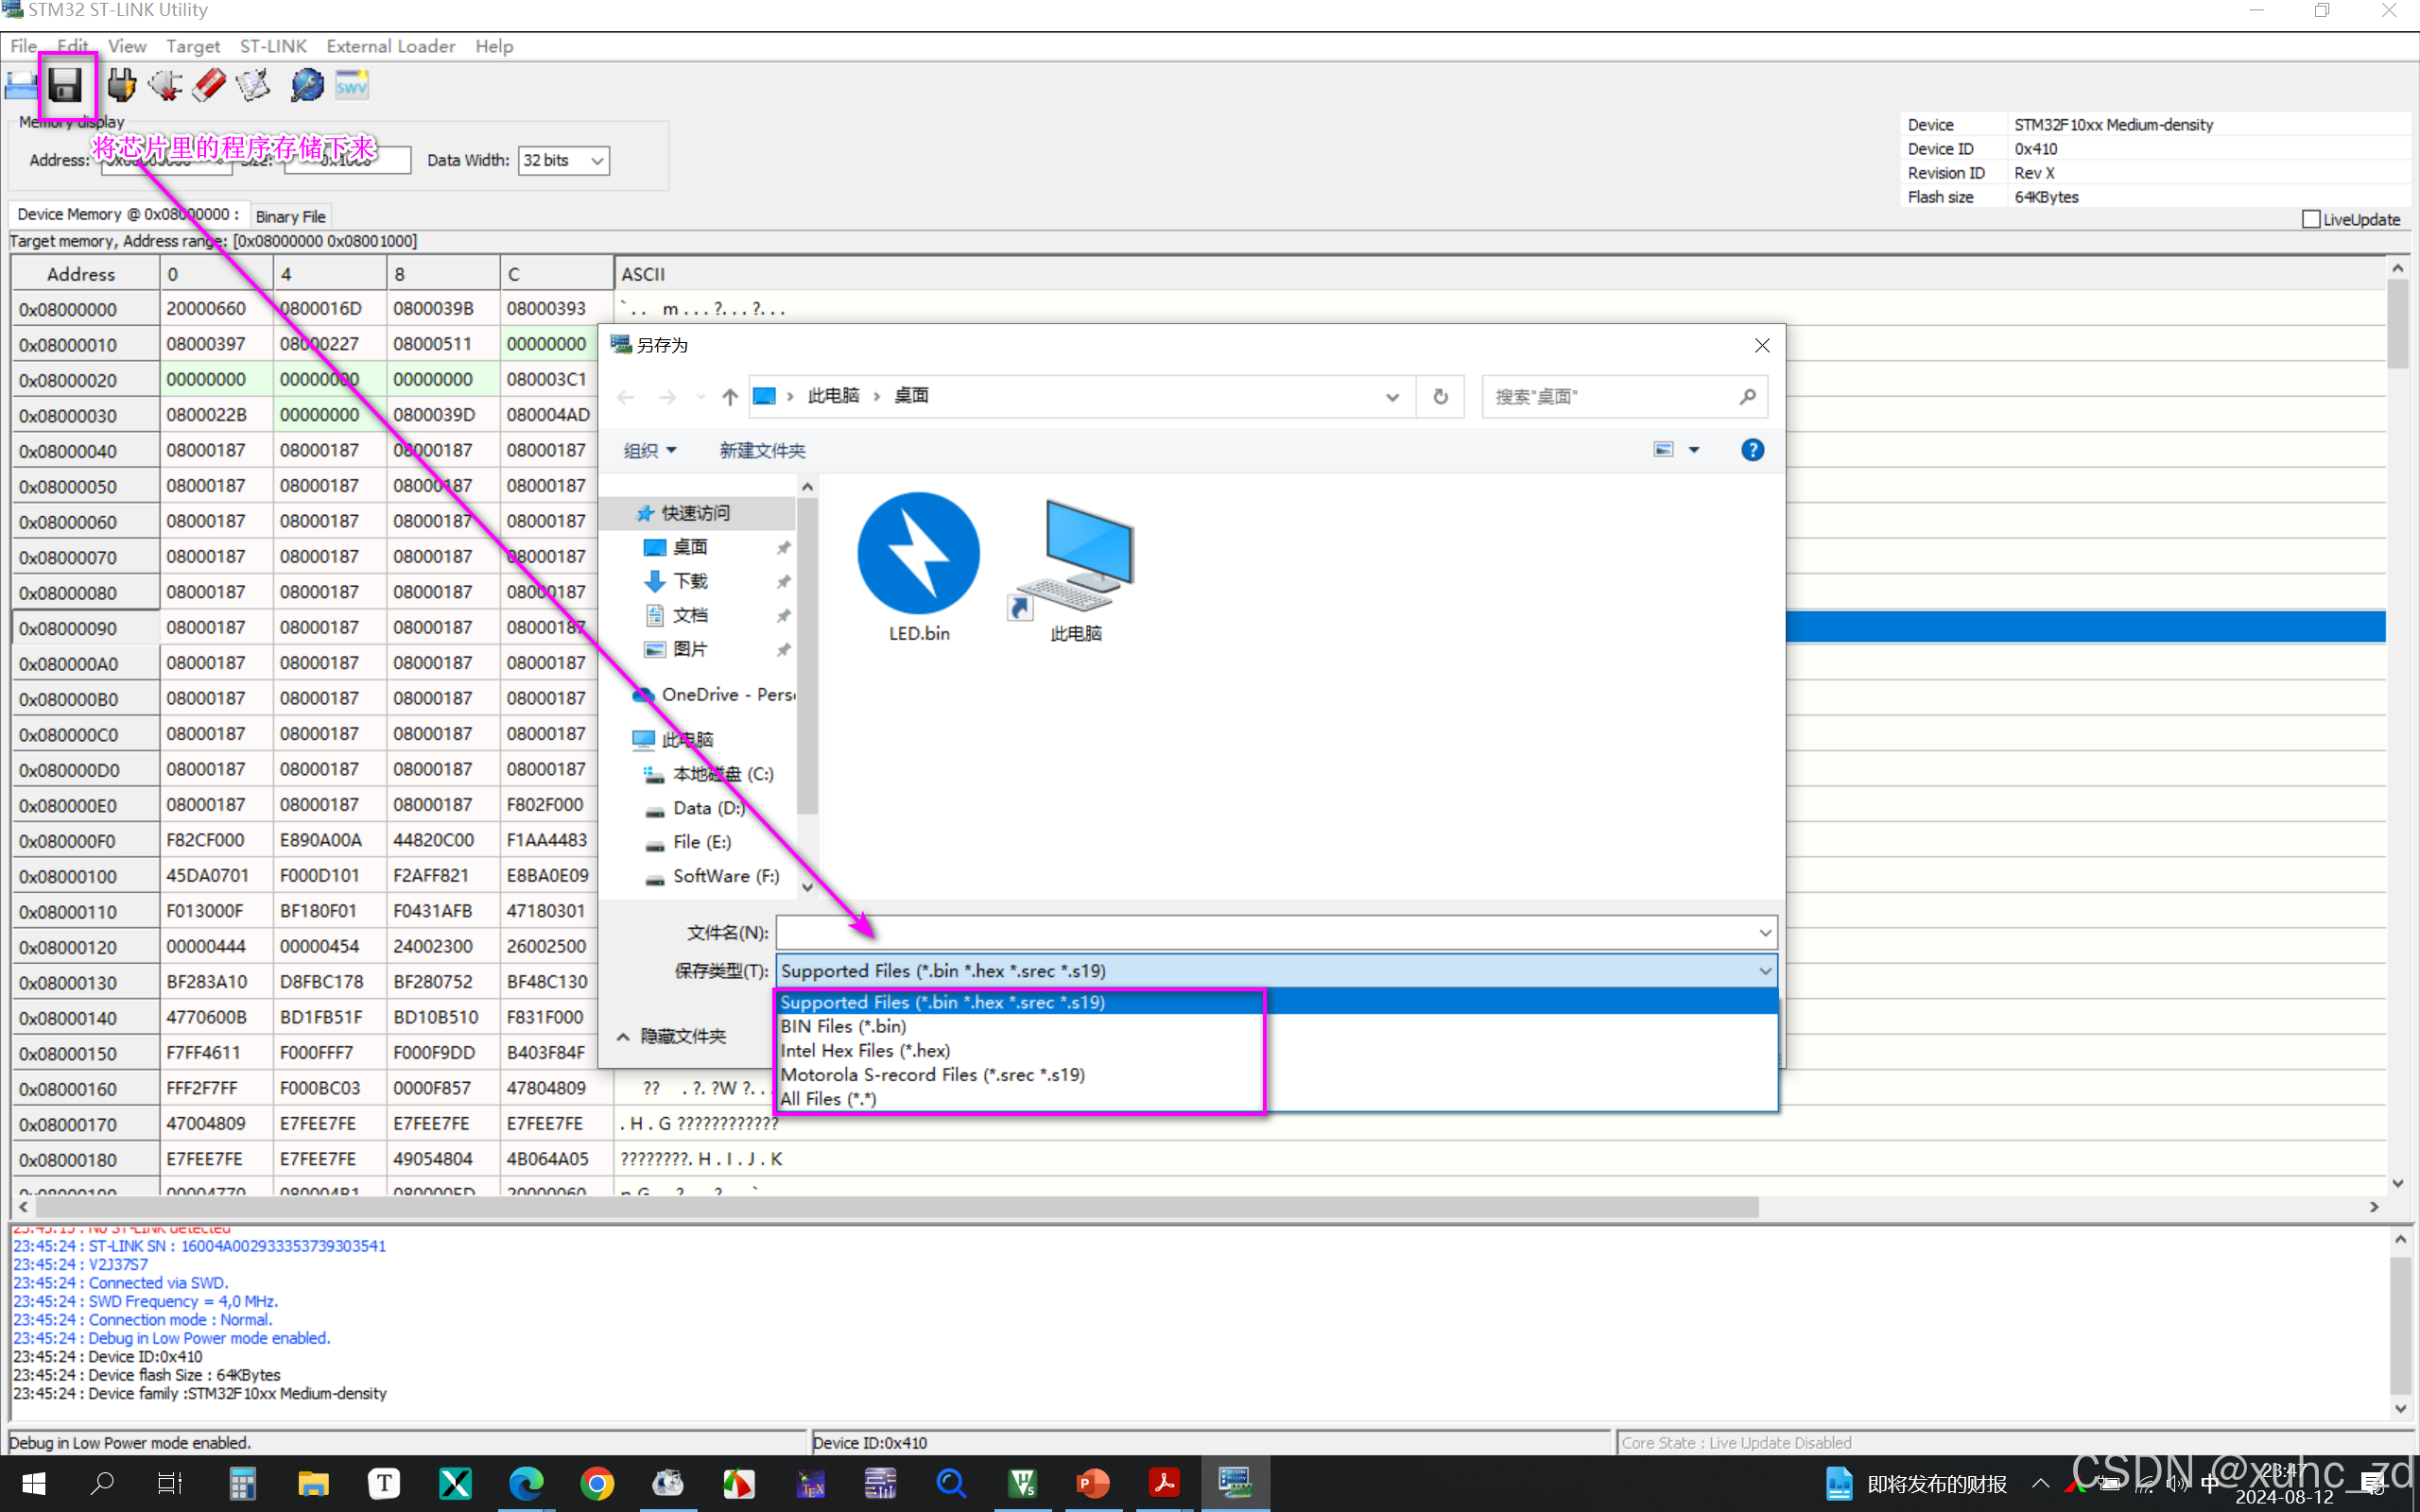2420x1512 pixels.
Task: Click the back arrow in Save As dialog
Action: (626, 397)
